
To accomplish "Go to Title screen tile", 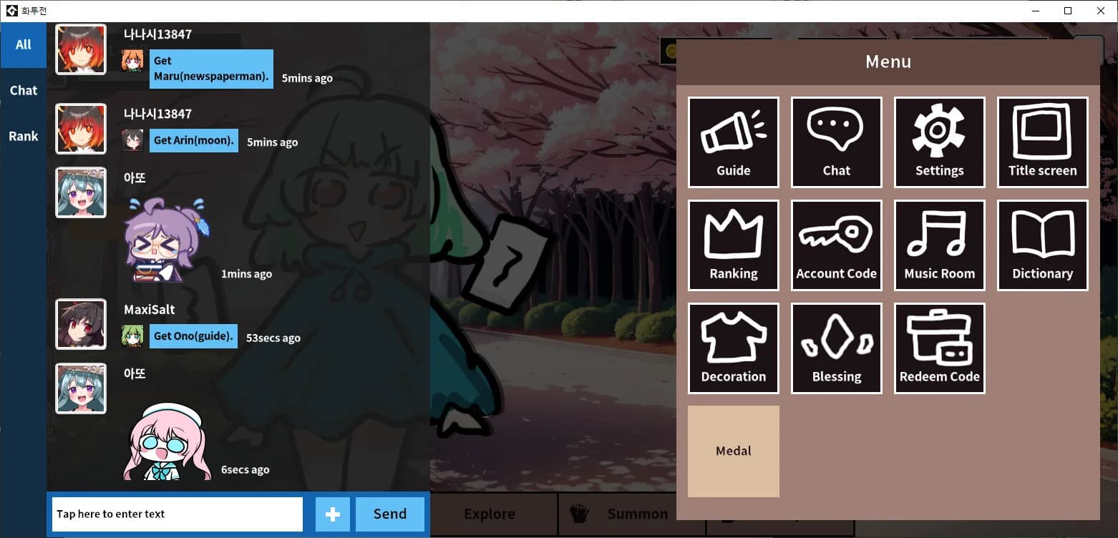I will click(1043, 142).
